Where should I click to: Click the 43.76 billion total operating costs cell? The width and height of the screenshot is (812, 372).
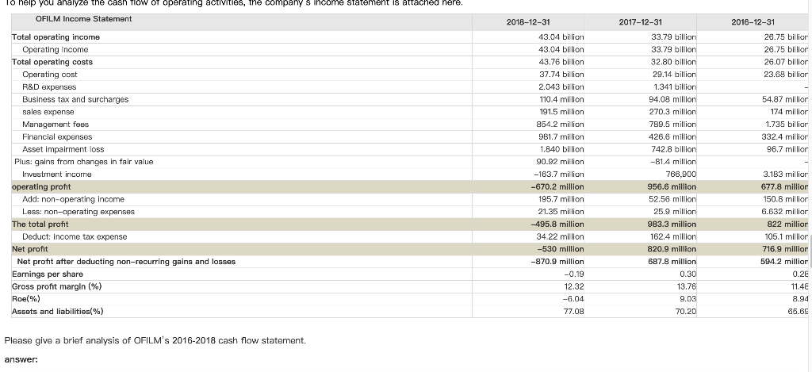(562, 62)
